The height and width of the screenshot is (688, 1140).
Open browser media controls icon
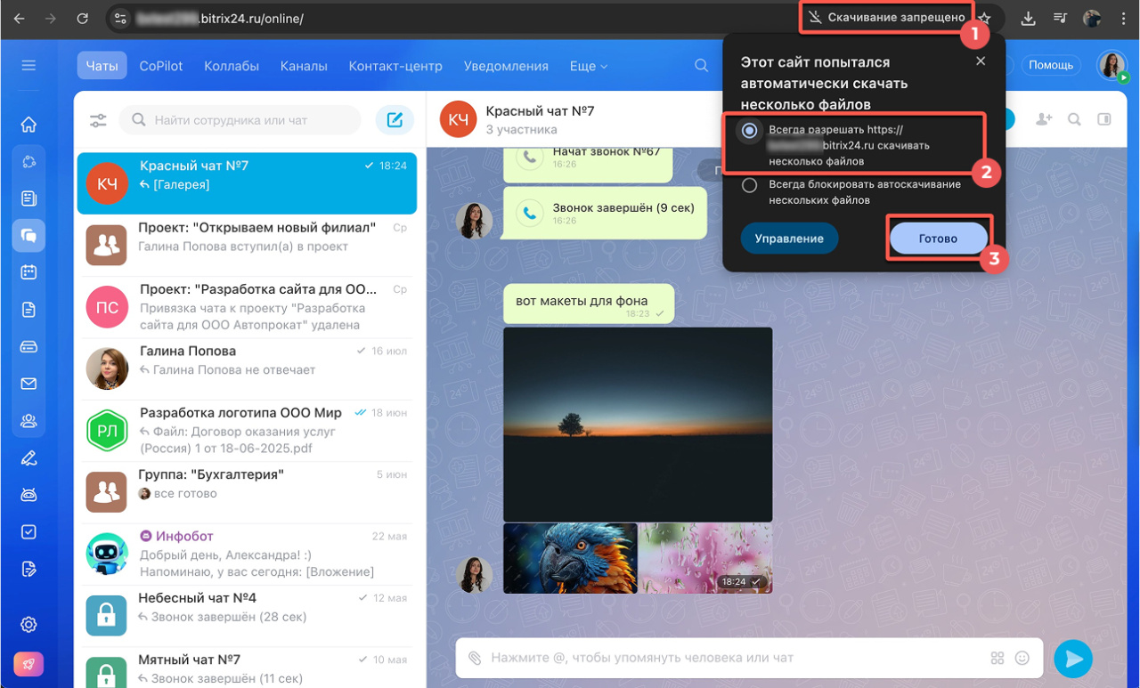click(x=1060, y=18)
